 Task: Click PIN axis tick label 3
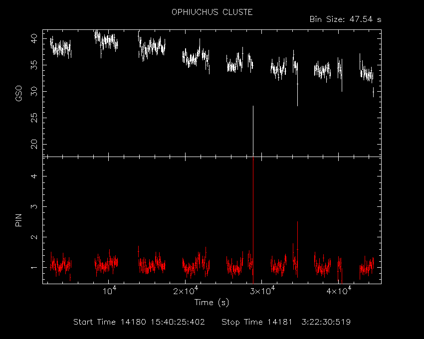[34, 206]
